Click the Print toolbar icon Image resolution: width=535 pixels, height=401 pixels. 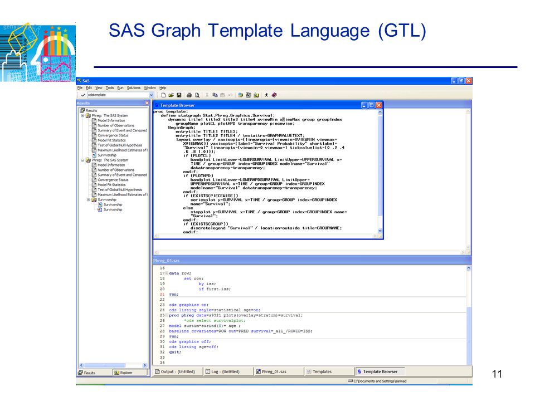pyautogui.click(x=189, y=95)
